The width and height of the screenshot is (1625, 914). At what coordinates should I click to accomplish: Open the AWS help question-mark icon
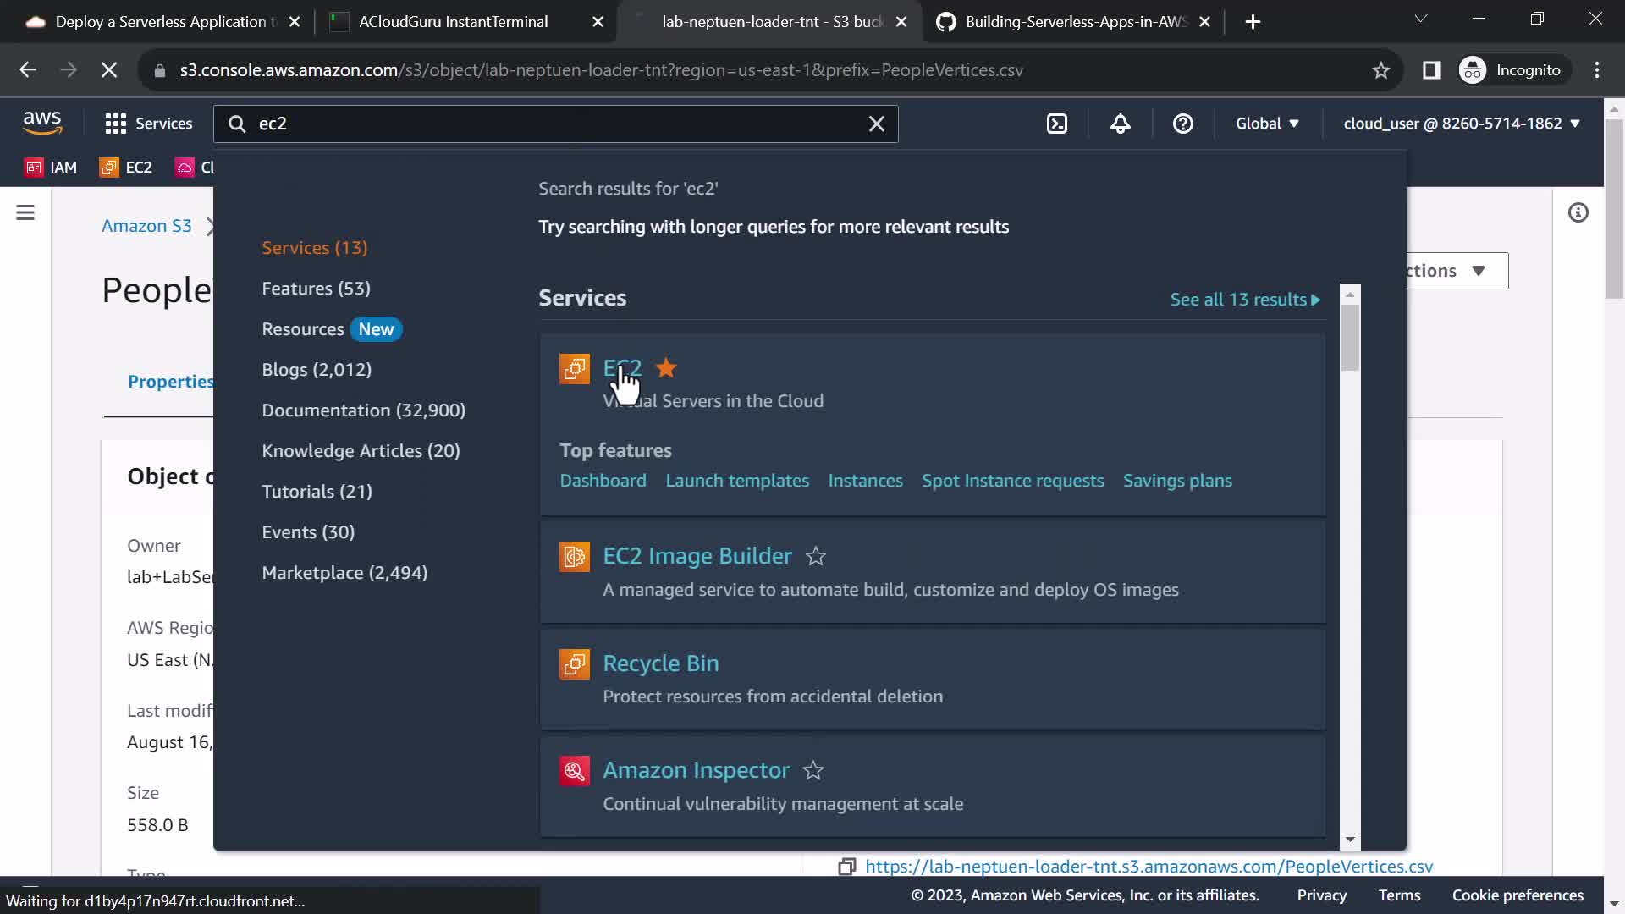1182,124
